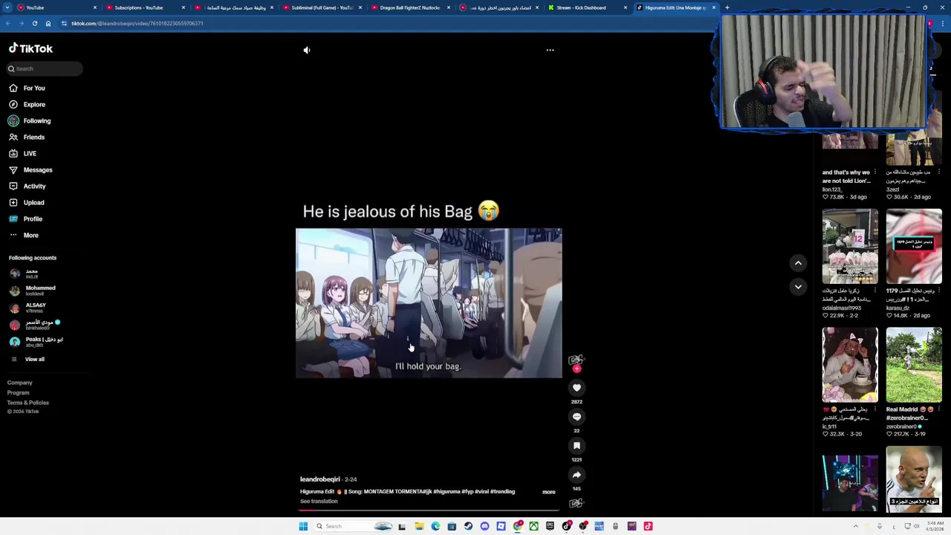The image size is (951, 535).
Task: Open the leandrobeqiri creator profile
Action: click(320, 479)
